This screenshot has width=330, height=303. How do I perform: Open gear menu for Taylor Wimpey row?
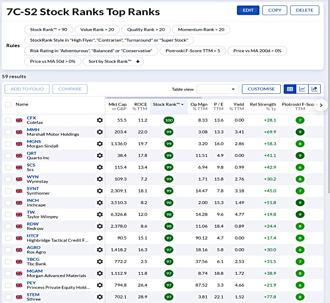(x=100, y=215)
